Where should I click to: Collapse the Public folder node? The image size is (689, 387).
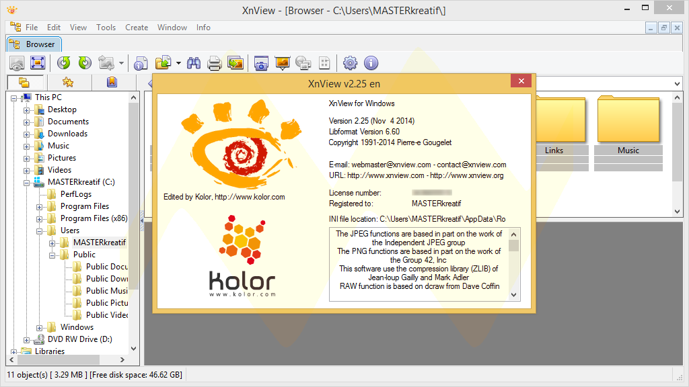click(52, 255)
